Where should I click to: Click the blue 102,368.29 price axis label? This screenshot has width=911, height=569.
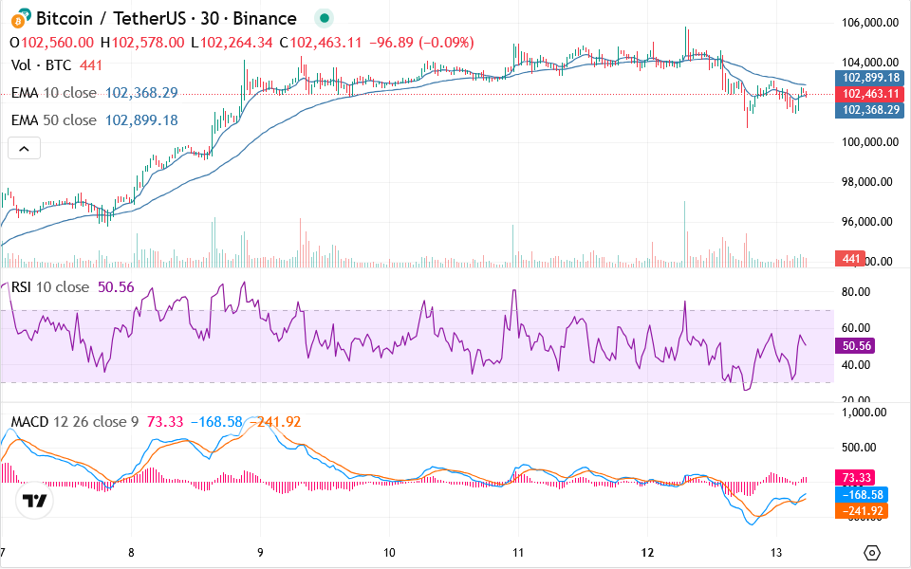coord(870,110)
